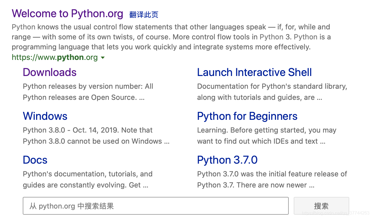Viewport: 372px width, 218px height.
Task: Open the Windows sitelink
Action: tap(45, 116)
